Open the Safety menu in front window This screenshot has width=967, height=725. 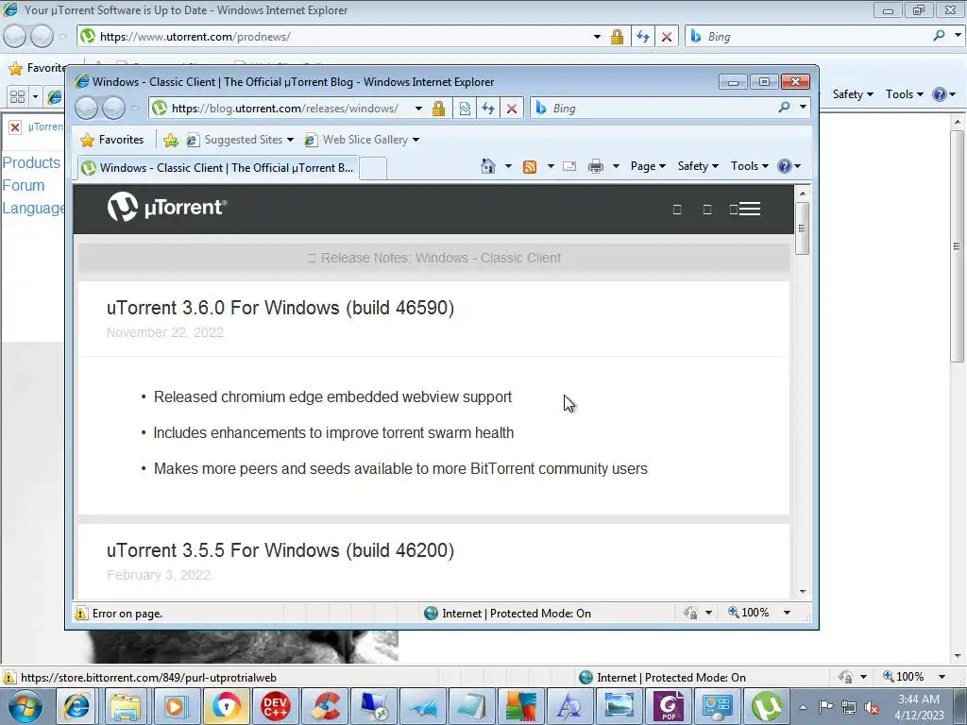(698, 166)
